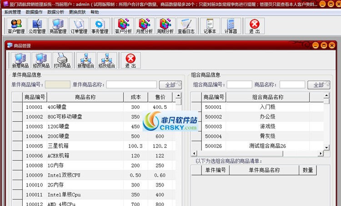
Task: Click cost value 100.3
Action: (x=135, y=146)
